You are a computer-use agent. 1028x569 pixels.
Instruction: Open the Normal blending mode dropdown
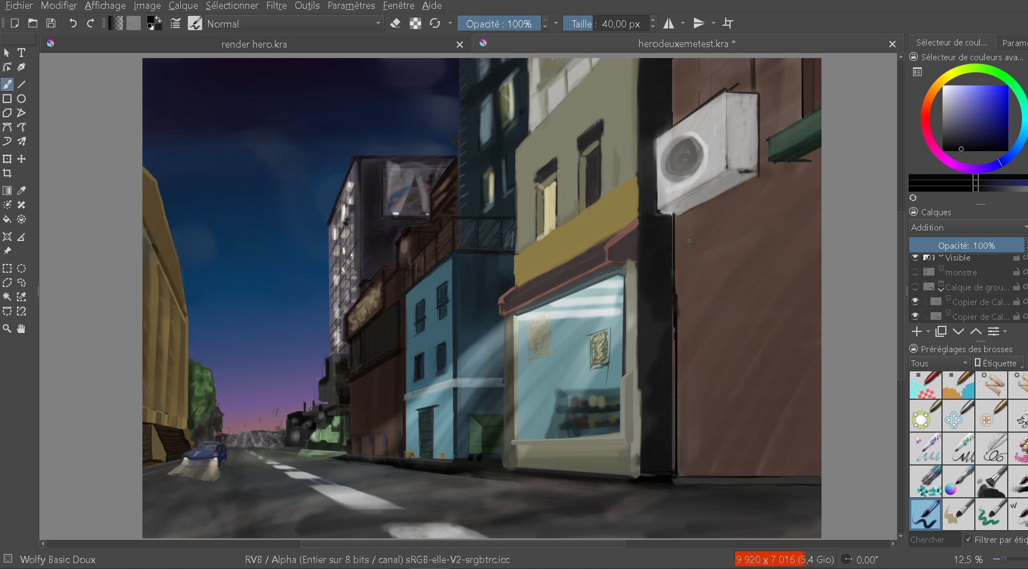[294, 24]
